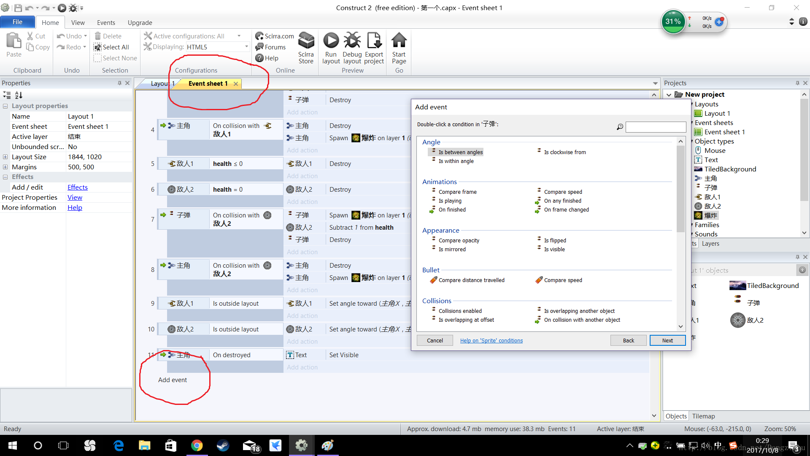This screenshot has width=810, height=456.
Task: Switch to Layout 1 tab
Action: (x=162, y=84)
